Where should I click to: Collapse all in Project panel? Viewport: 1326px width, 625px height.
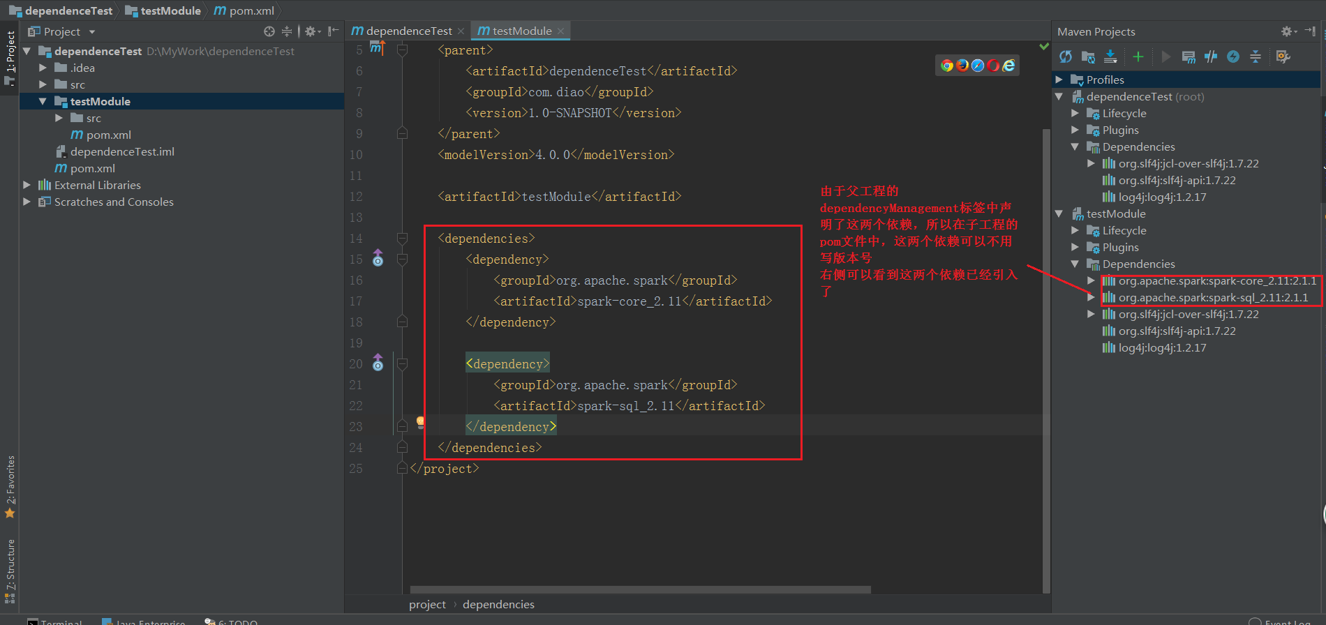pyautogui.click(x=287, y=31)
